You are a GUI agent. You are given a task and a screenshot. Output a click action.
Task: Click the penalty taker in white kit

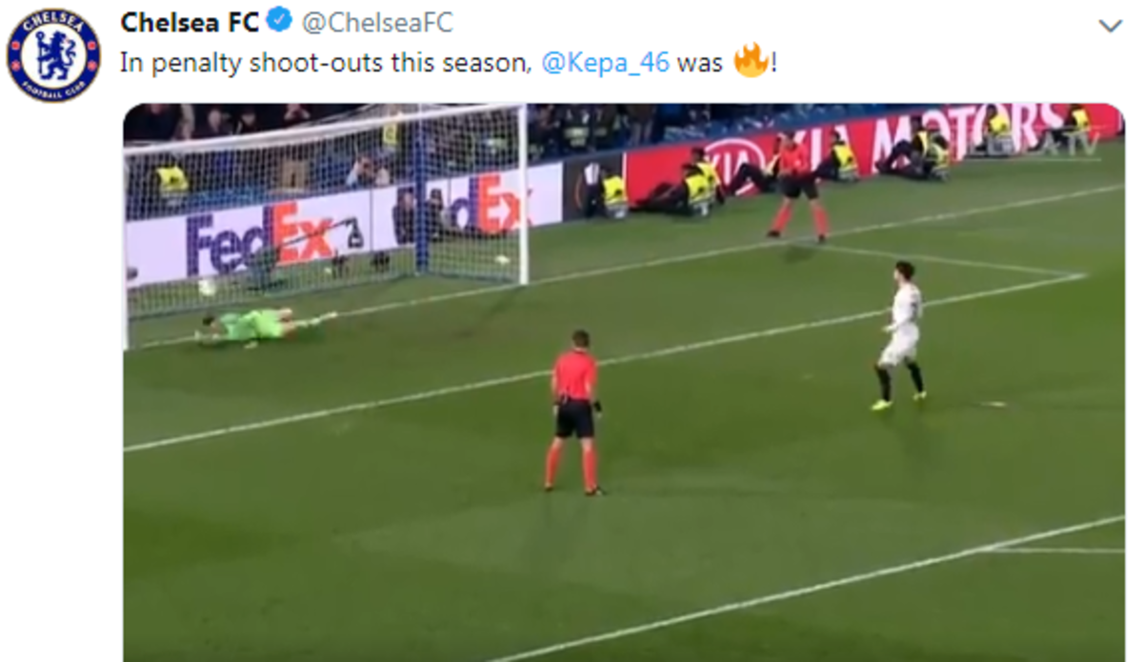pos(900,336)
